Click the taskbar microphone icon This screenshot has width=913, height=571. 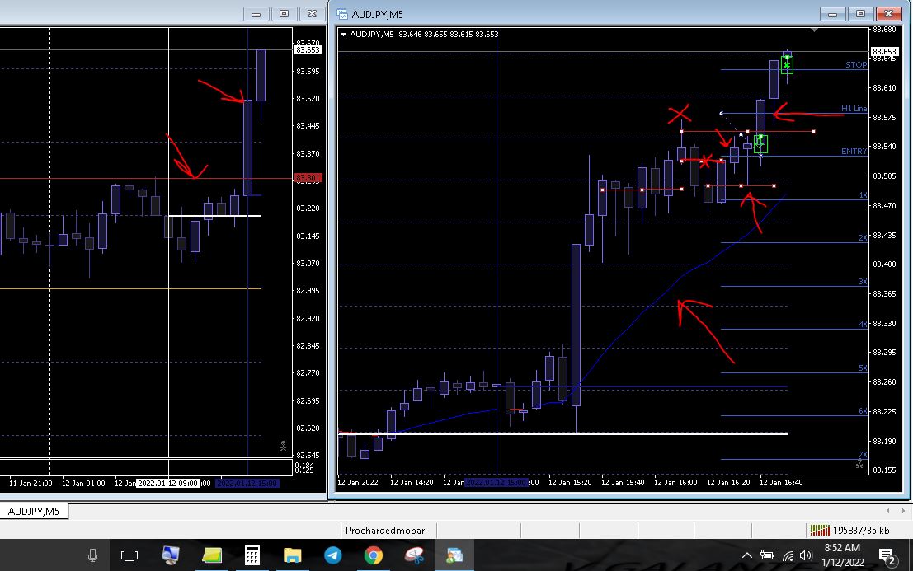(x=92, y=556)
